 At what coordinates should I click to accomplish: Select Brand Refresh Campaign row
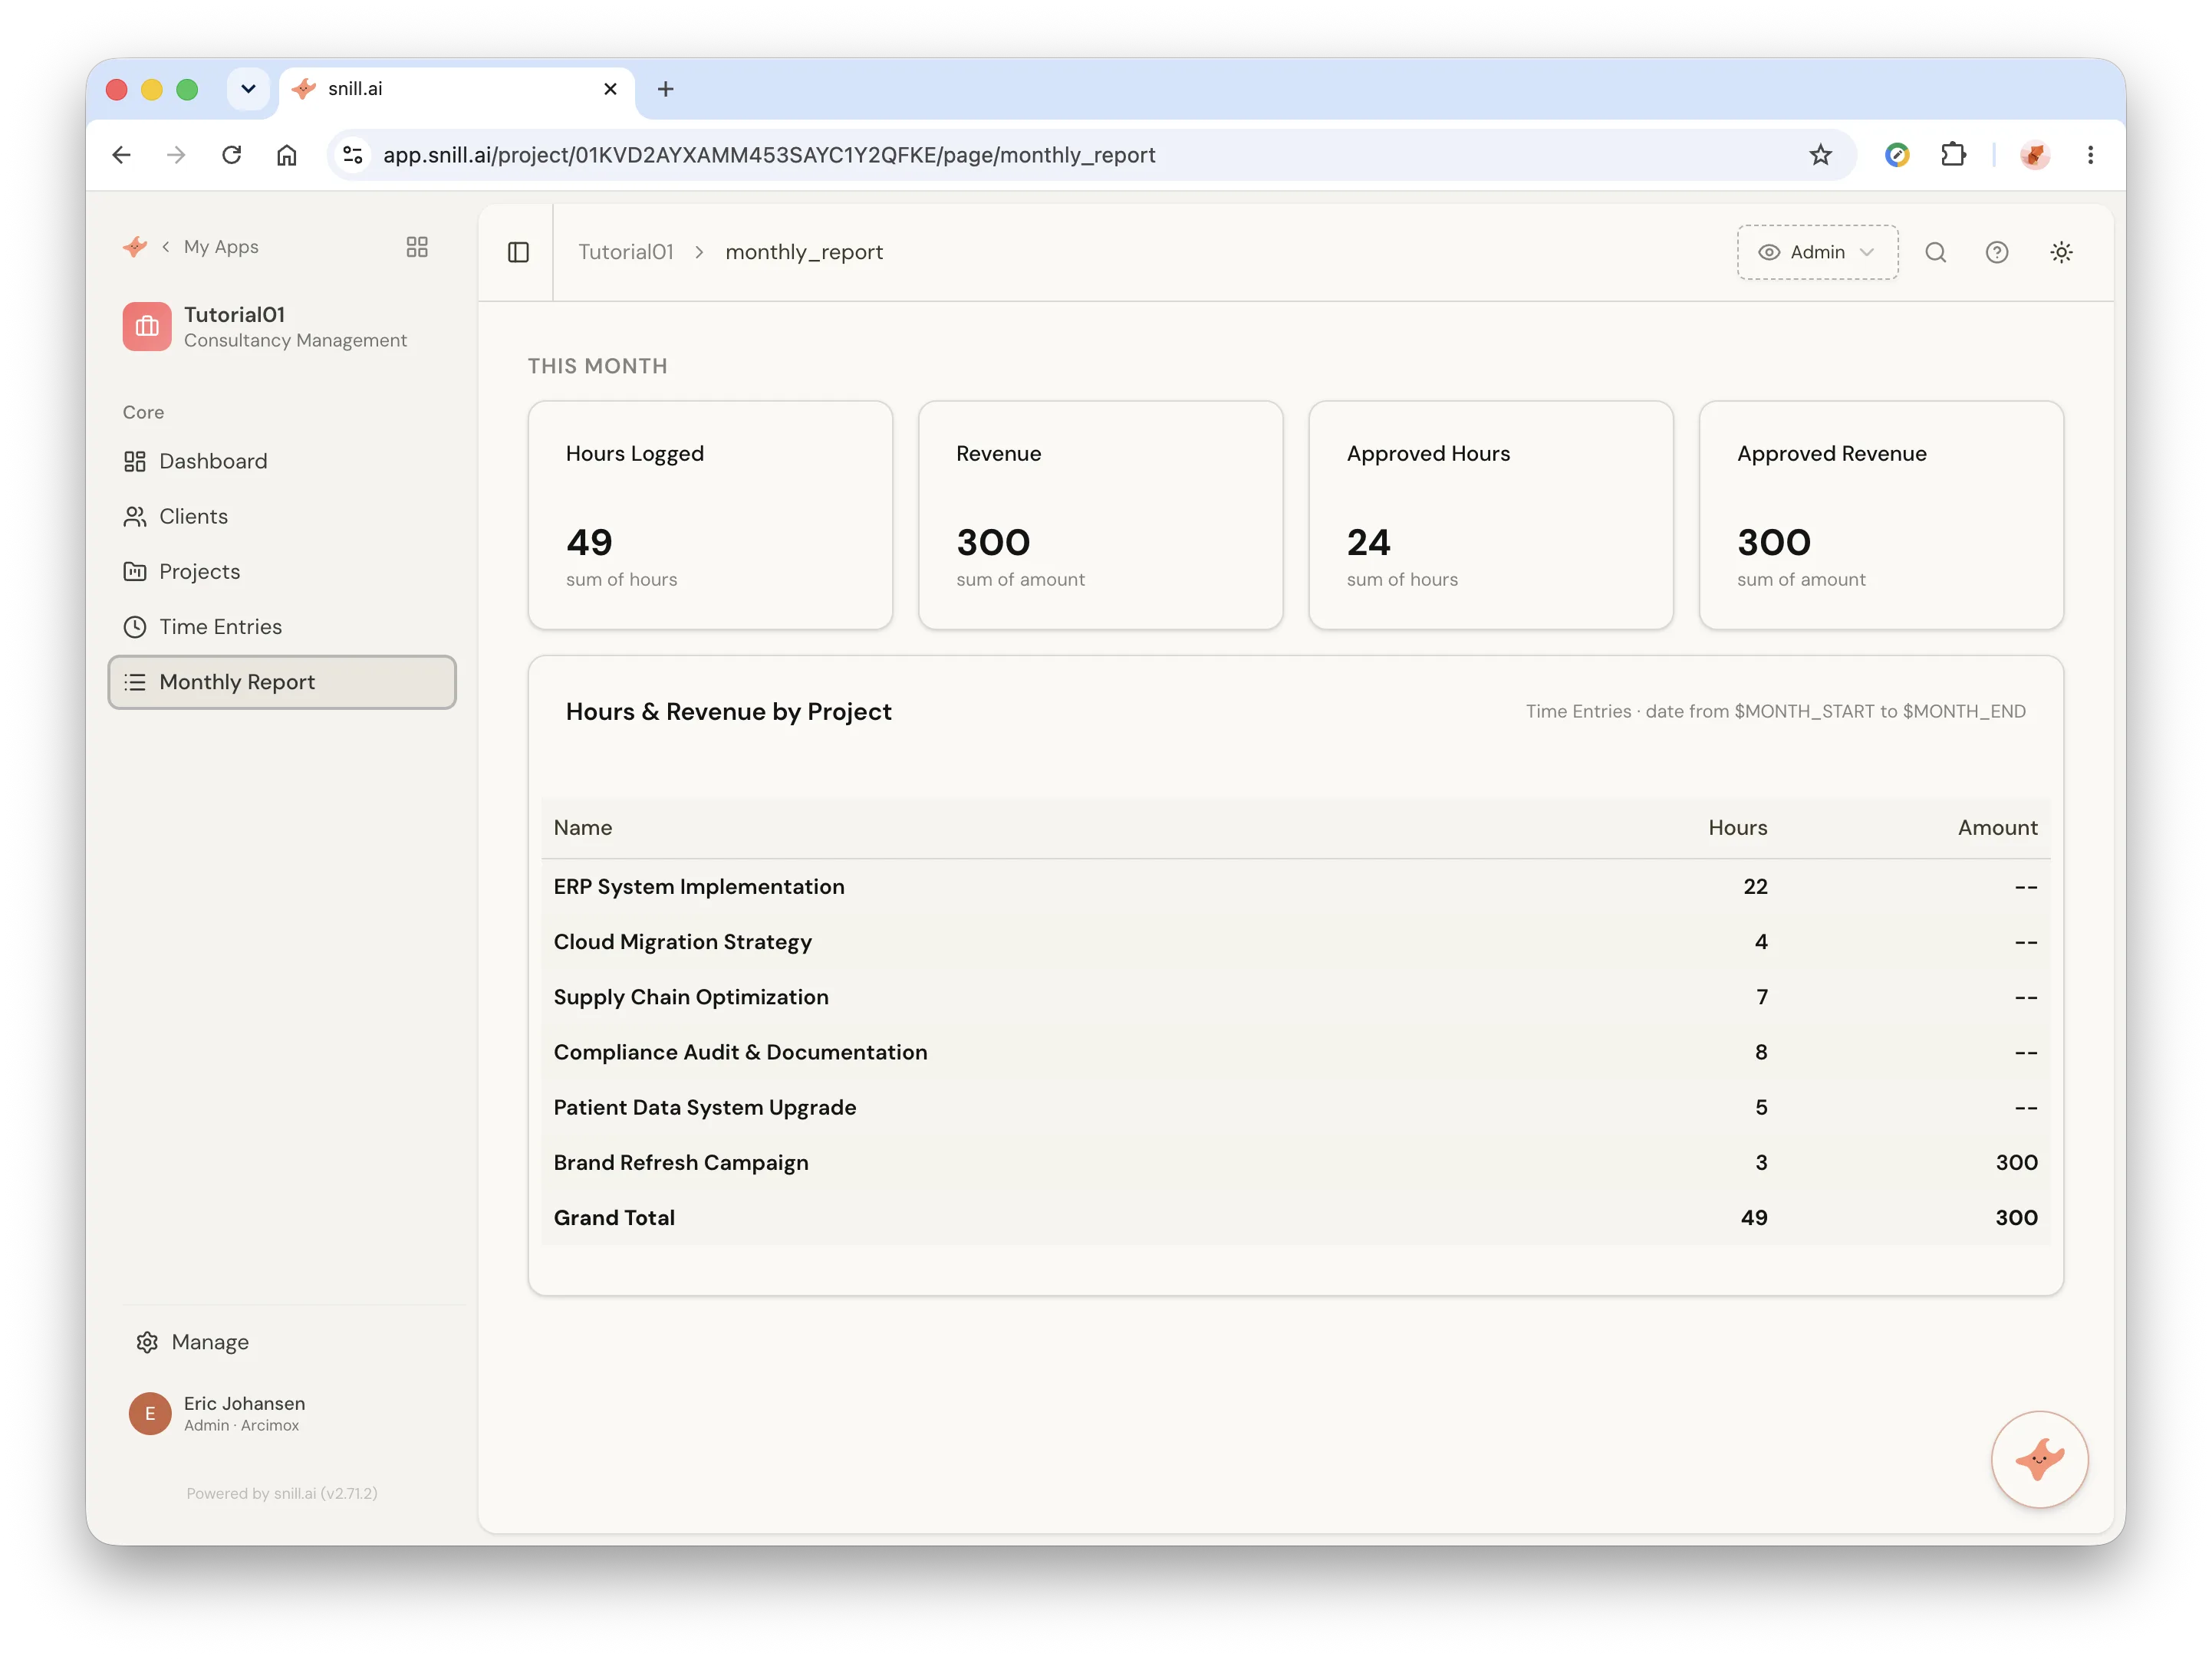pos(1295,1162)
